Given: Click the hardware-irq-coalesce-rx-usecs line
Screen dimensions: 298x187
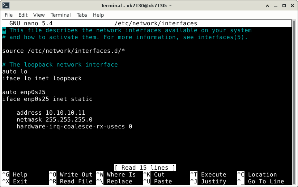Looking at the screenshot, I should pos(74,126).
